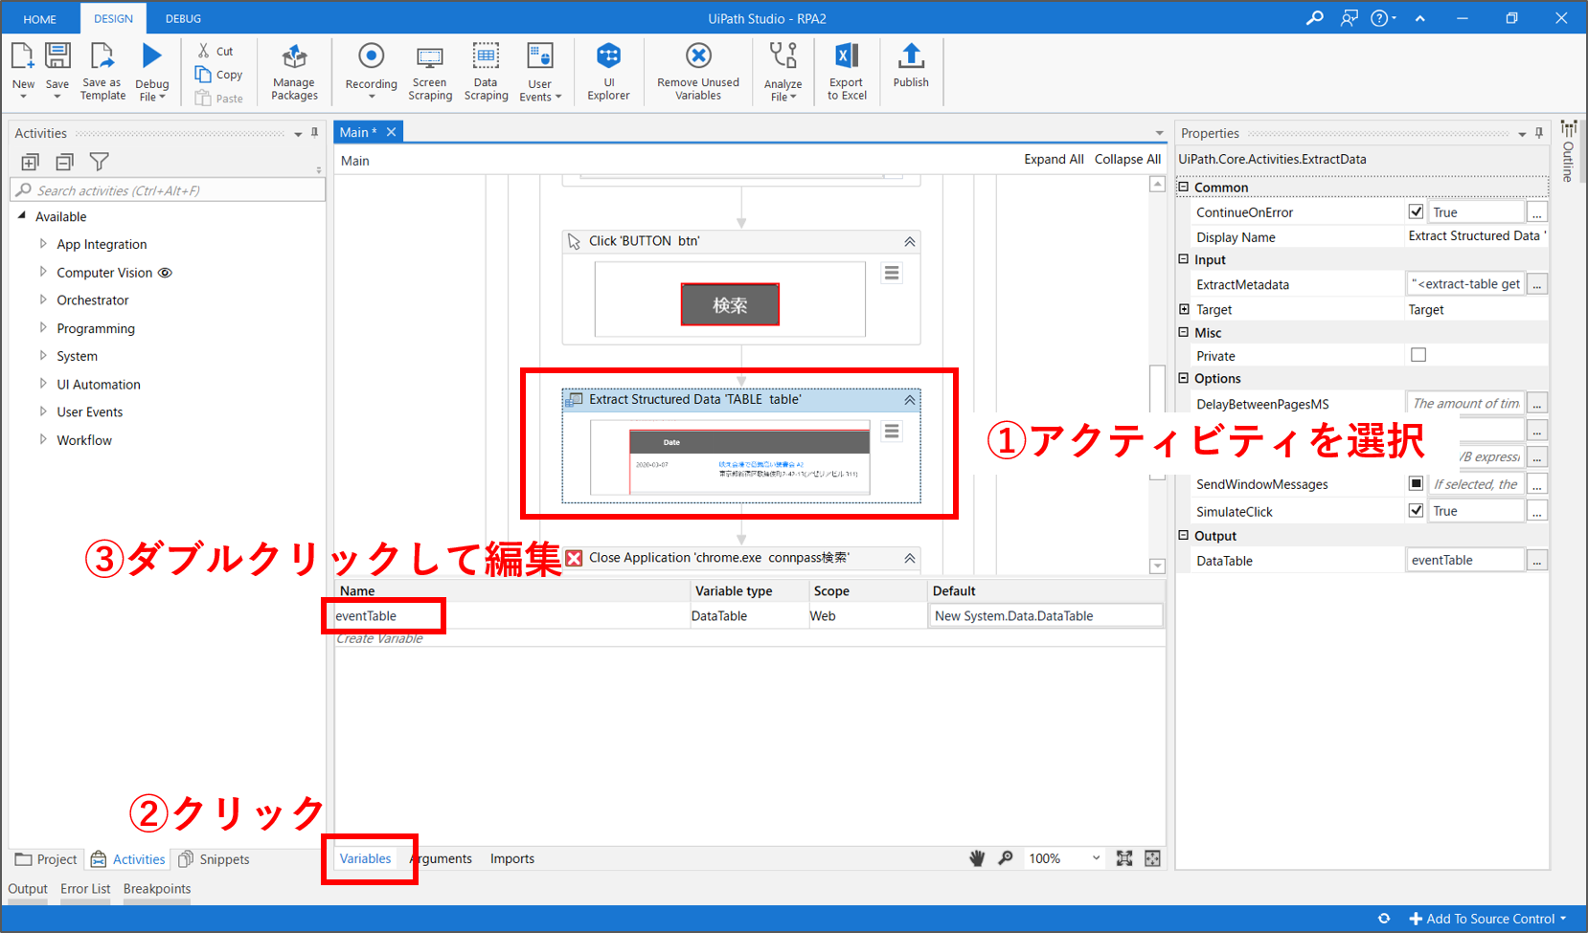
Task: Collapse the Common properties section
Action: click(x=1184, y=188)
